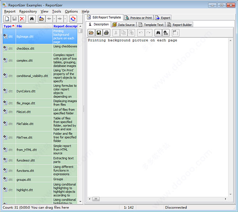
Task: Open the Repository menu
Action: click(x=28, y=11)
